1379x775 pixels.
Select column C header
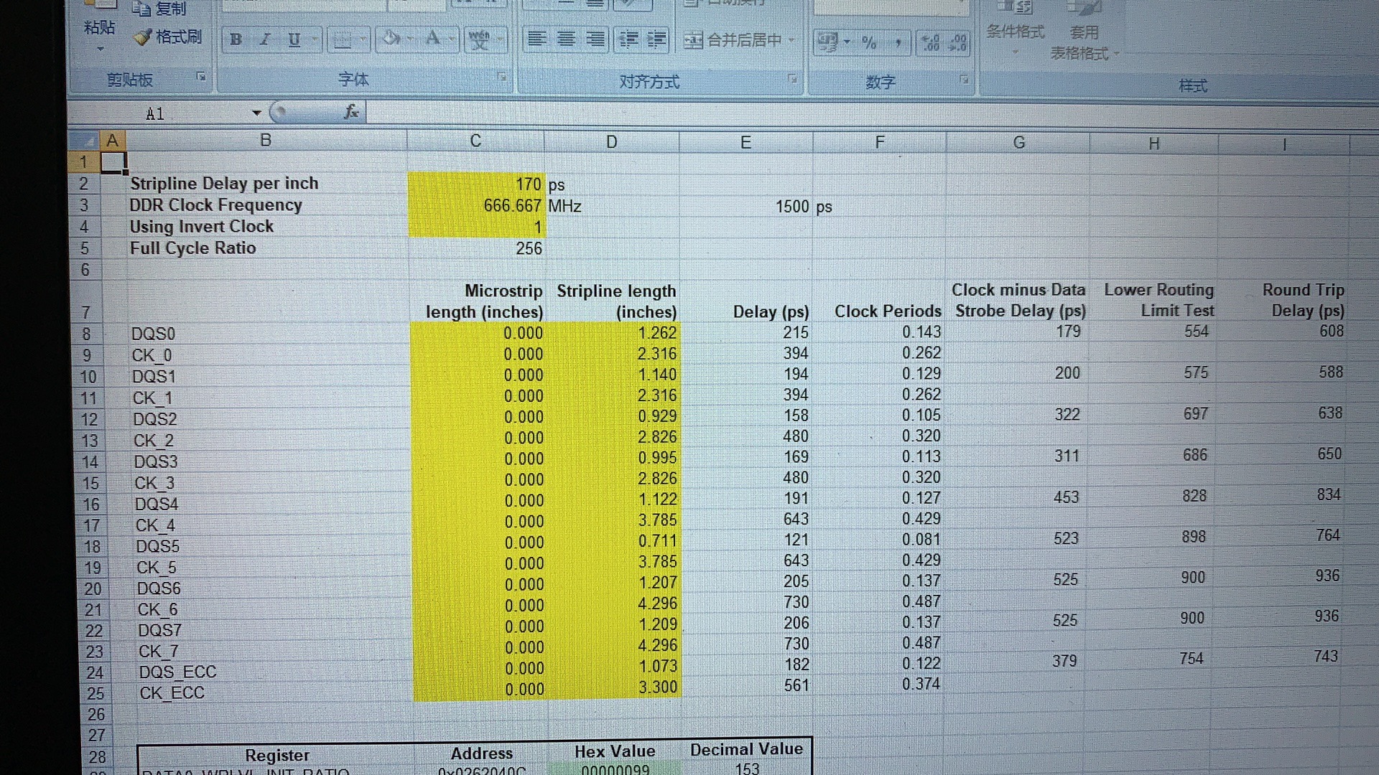point(475,141)
